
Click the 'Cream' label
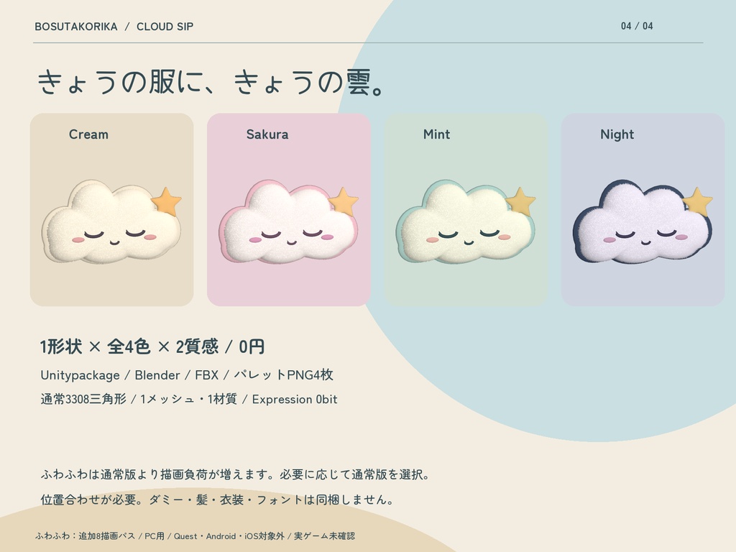point(88,134)
